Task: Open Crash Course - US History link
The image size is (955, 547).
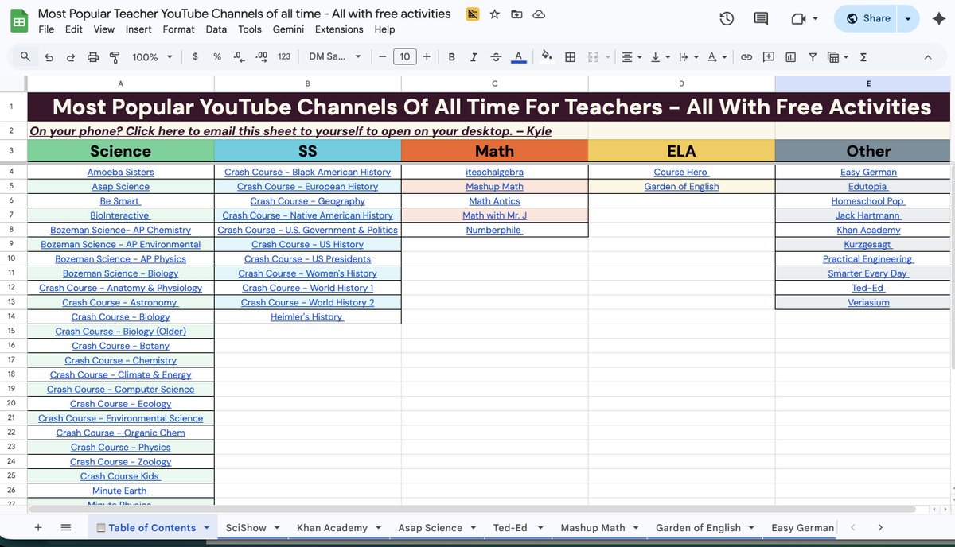Action: pyautogui.click(x=308, y=244)
